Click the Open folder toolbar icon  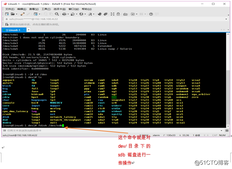13,14
